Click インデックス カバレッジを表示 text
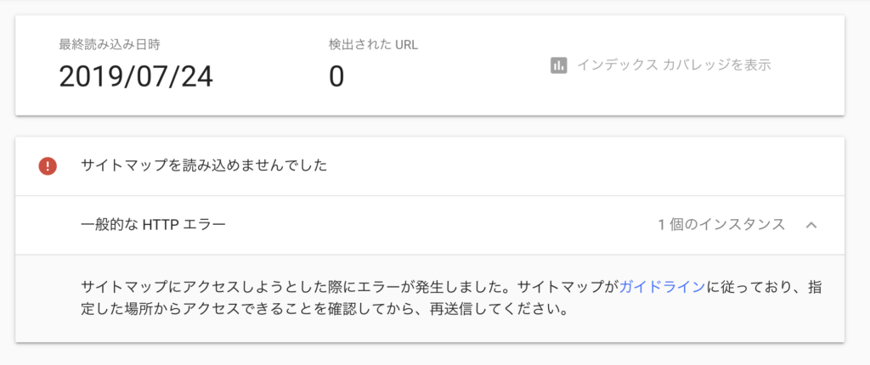This screenshot has width=870, height=365. coord(674,65)
